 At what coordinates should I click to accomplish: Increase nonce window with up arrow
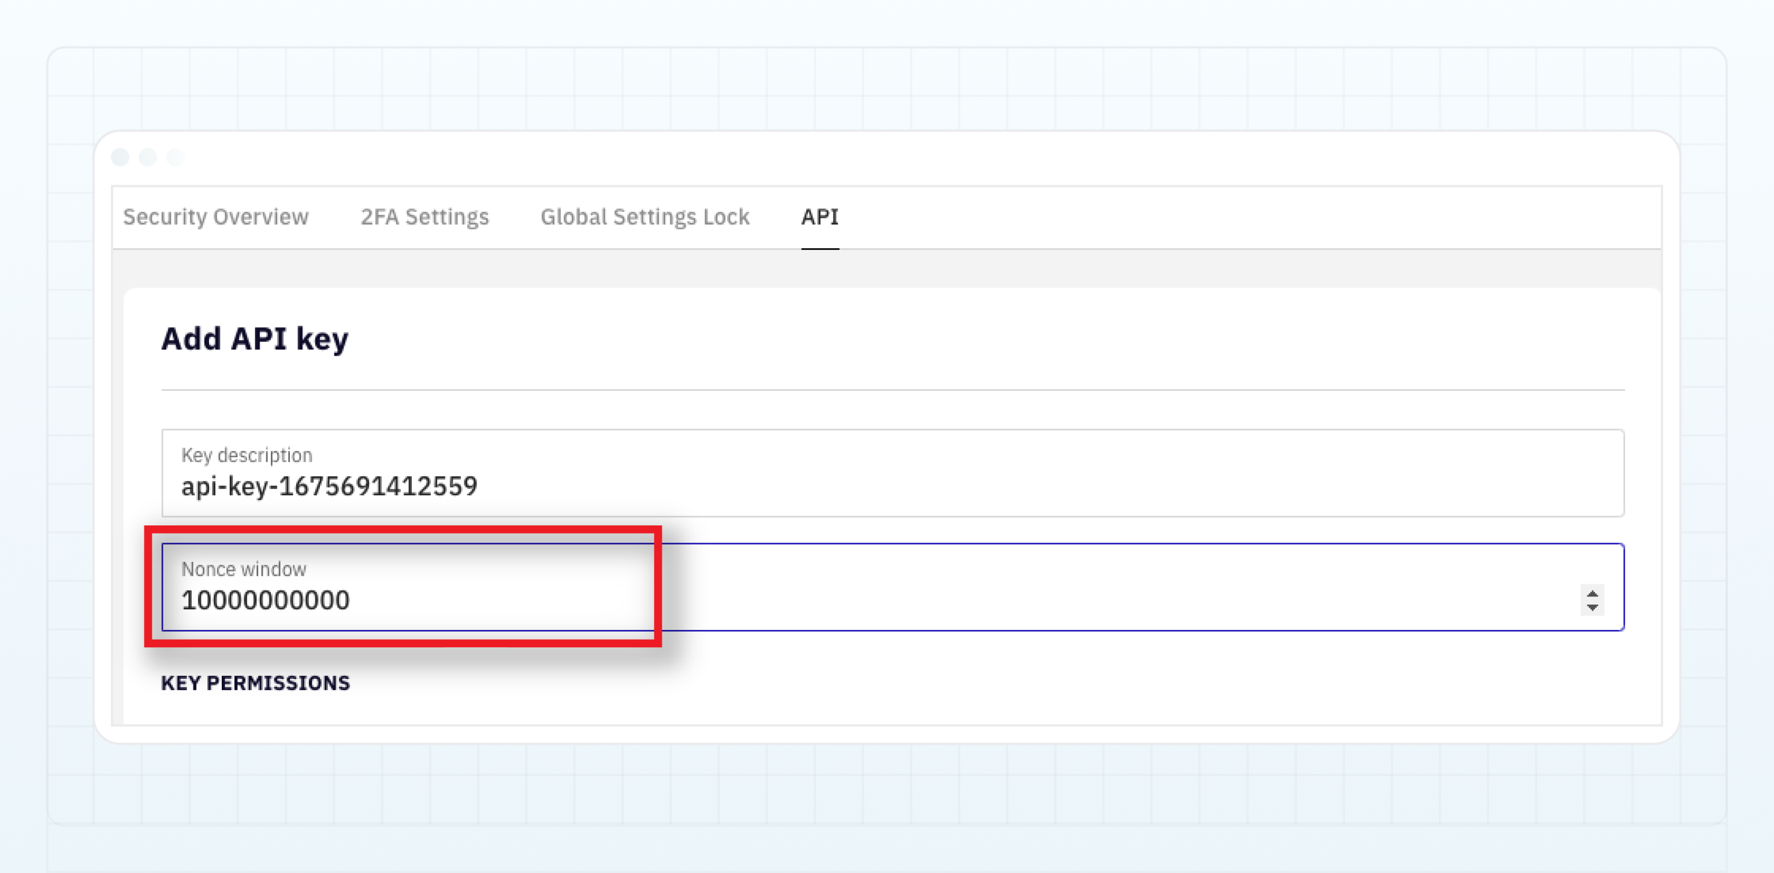[1592, 593]
